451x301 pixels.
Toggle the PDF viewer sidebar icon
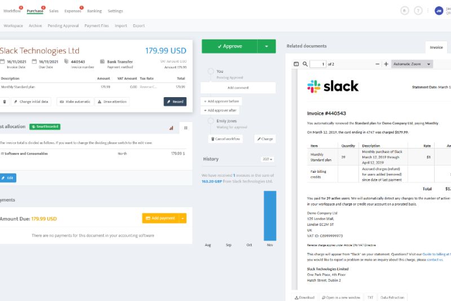(x=297, y=64)
